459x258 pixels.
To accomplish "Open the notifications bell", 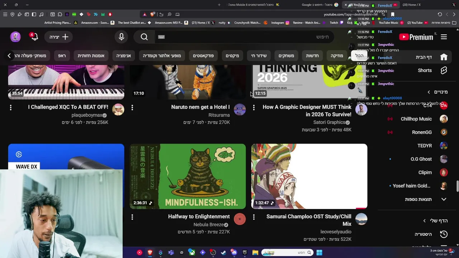I will [34, 37].
